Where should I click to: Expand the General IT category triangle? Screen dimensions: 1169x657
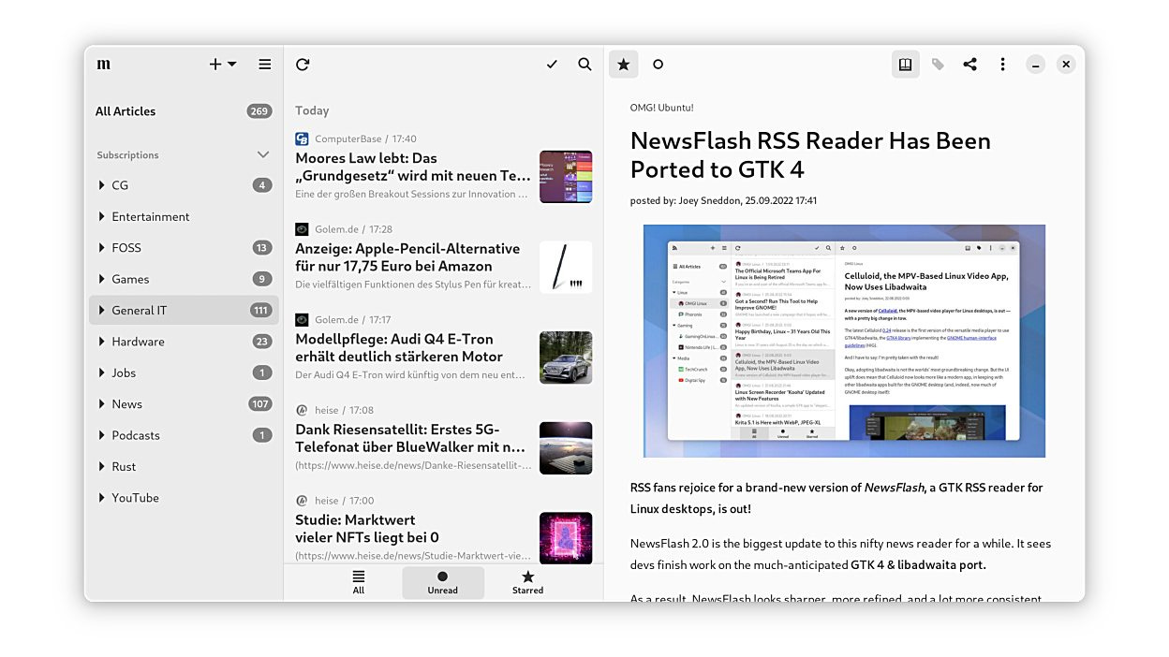pos(101,310)
